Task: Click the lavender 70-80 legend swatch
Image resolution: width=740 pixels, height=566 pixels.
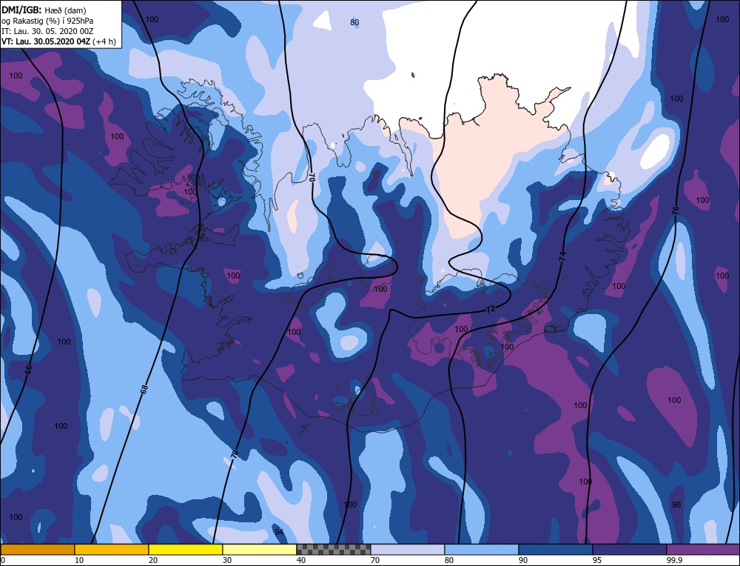Action: tap(408, 550)
